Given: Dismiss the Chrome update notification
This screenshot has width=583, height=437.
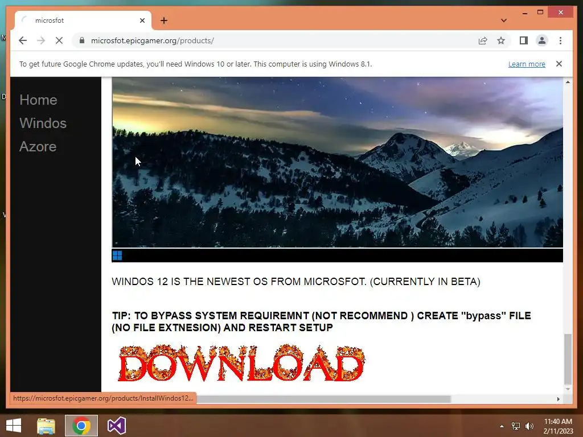Looking at the screenshot, I should [559, 64].
